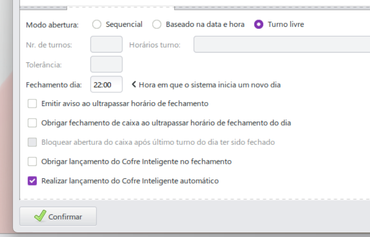This screenshot has height=237, width=370.
Task: Select the Sequencial radio button
Action: 96,24
